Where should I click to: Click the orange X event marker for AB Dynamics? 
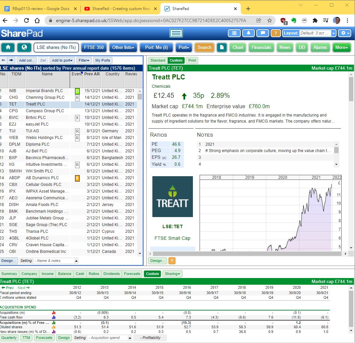click(x=77, y=178)
